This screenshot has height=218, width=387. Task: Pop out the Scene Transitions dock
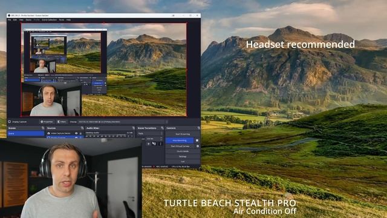[x=162, y=128]
